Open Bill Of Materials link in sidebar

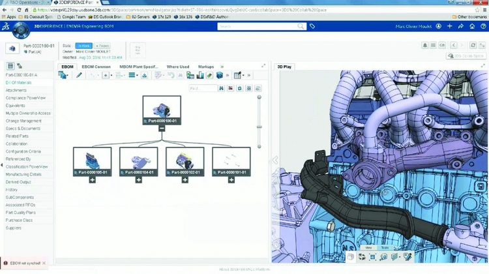18,83
